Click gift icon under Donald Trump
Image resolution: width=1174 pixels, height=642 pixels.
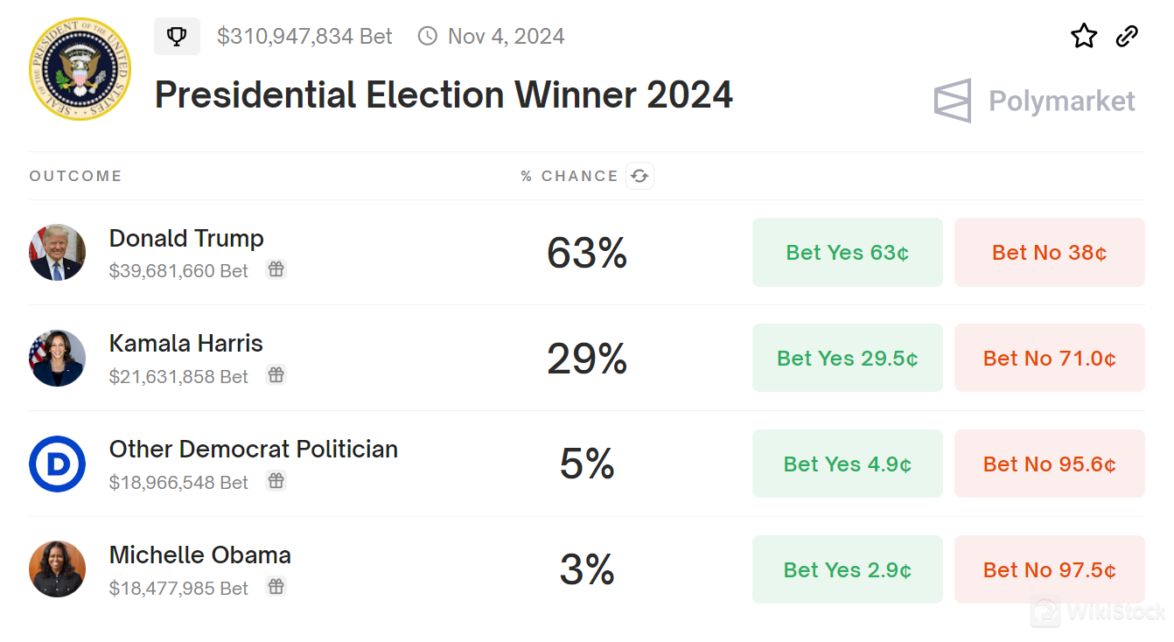pyautogui.click(x=276, y=269)
